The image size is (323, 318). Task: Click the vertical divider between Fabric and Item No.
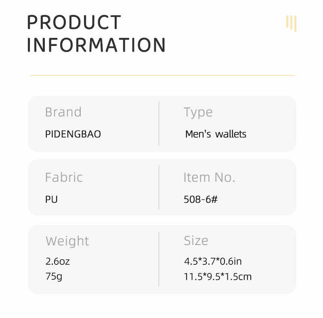[x=159, y=187]
